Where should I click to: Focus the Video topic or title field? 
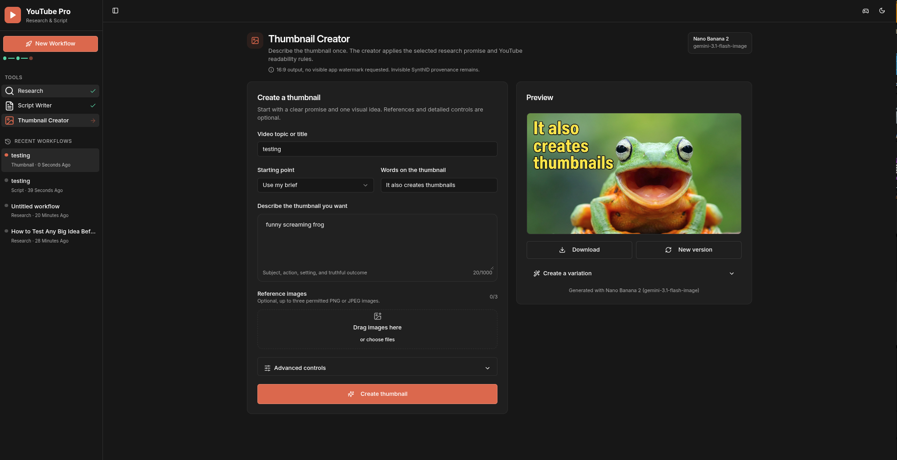click(x=377, y=149)
